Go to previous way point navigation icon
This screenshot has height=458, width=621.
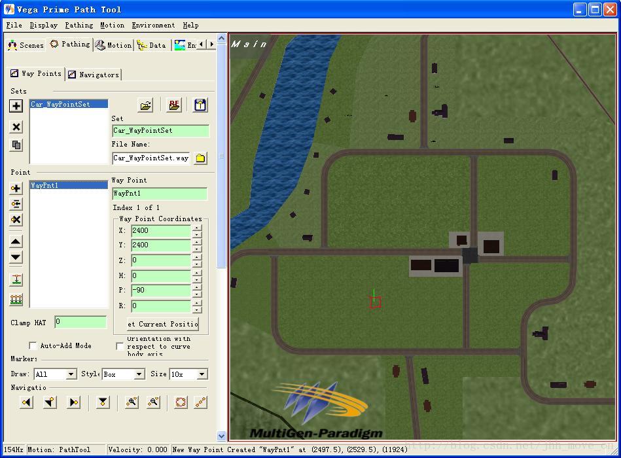pyautogui.click(x=27, y=402)
